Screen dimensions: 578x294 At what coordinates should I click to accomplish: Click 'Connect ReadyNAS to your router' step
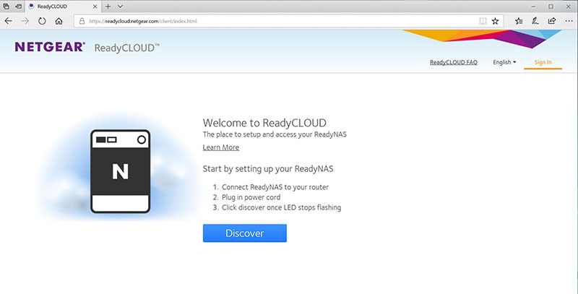tap(275, 187)
